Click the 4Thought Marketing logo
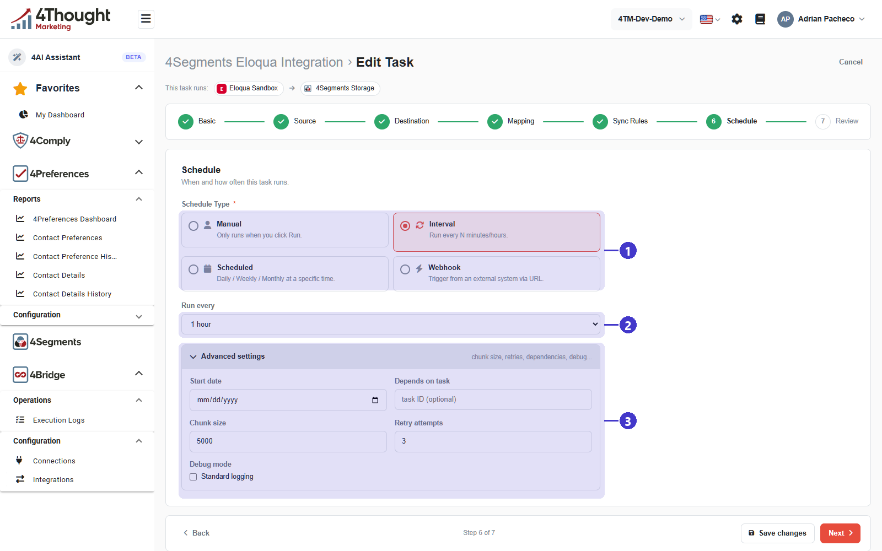This screenshot has width=882, height=551. pos(61,19)
